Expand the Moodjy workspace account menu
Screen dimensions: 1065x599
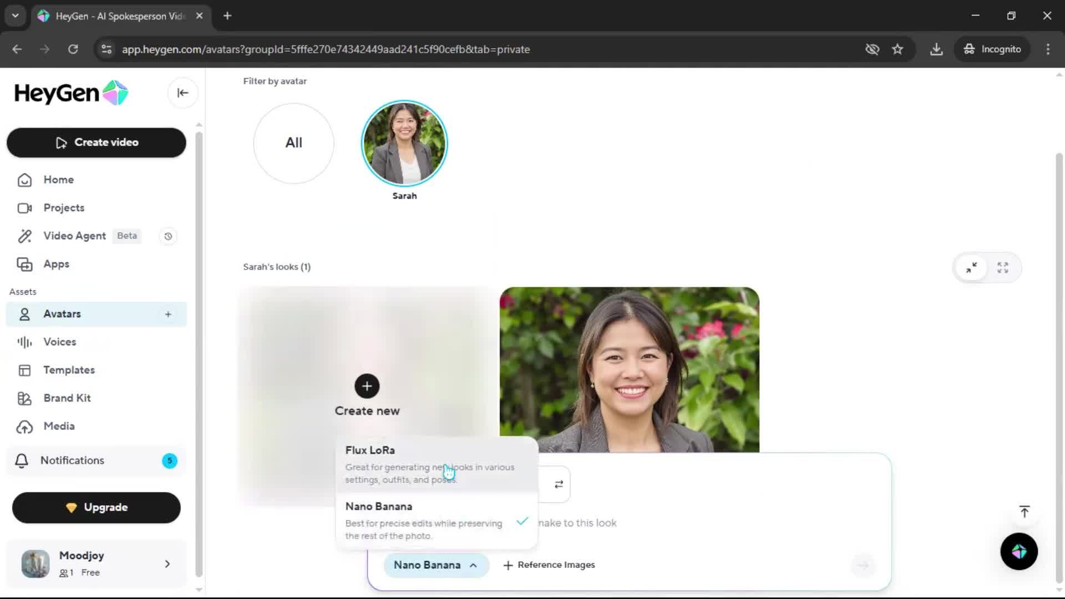pyautogui.click(x=167, y=564)
